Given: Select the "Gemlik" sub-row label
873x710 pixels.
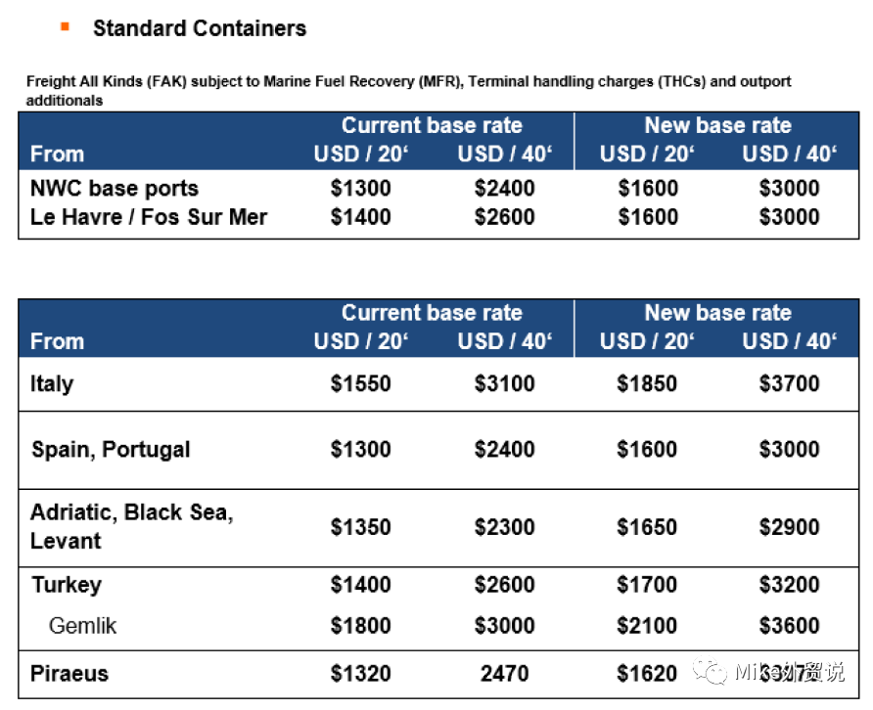Looking at the screenshot, I should click(82, 625).
